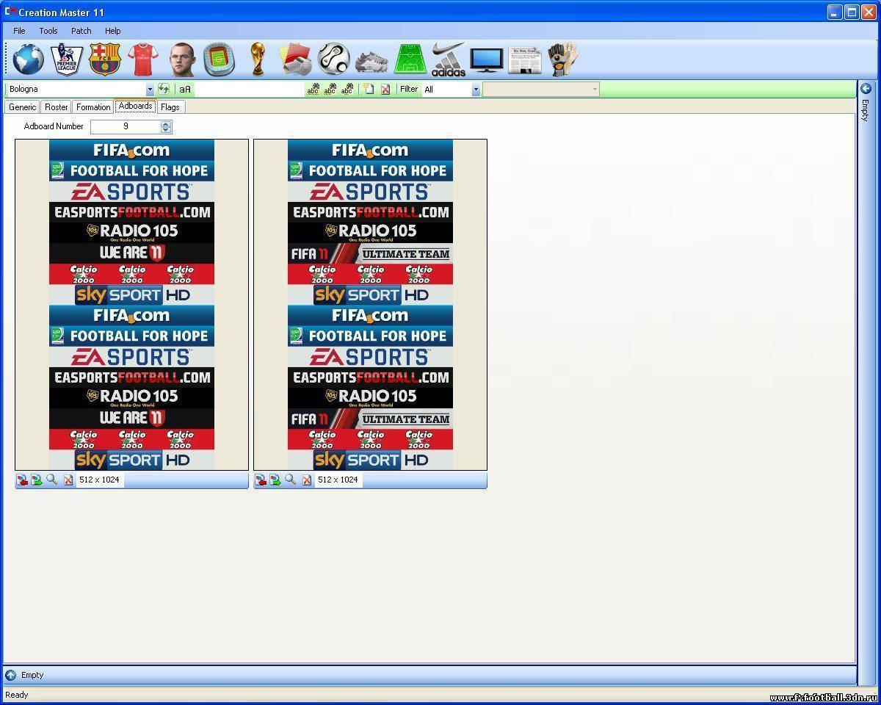Image resolution: width=881 pixels, height=705 pixels.
Task: Open the stadium icon
Action: point(219,59)
